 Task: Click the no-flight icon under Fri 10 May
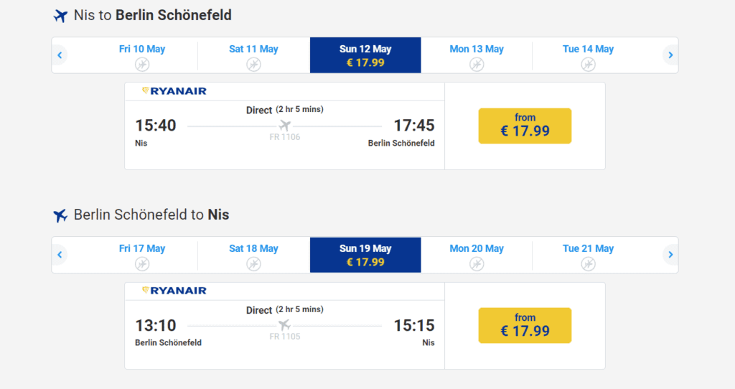pyautogui.click(x=142, y=64)
